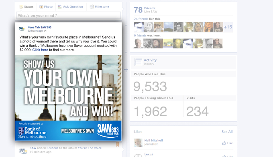Open the 6 videos link
This screenshot has height=157, width=273.
pos(53,148)
